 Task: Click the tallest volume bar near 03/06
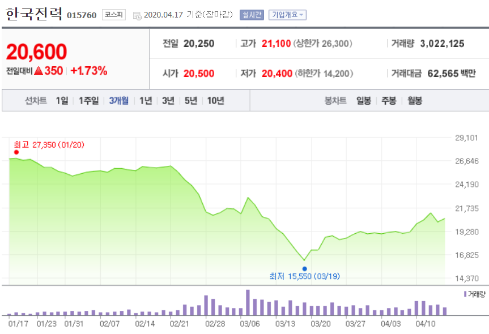[x=248, y=302]
